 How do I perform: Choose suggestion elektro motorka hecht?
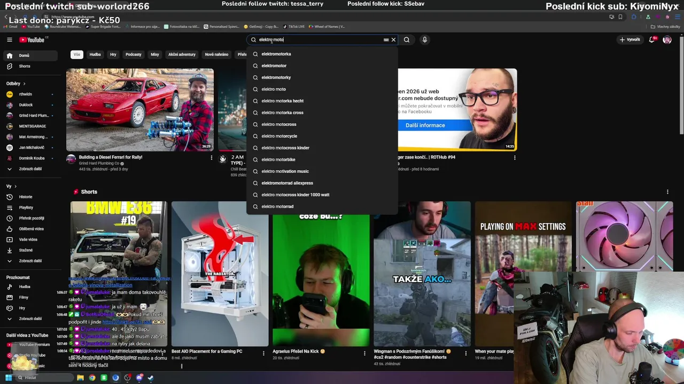click(x=322, y=101)
